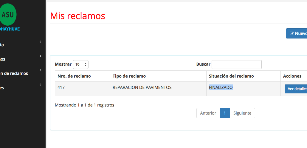Open the sidebar item ending in 'de reclamos'
The image size is (307, 148).
[x=14, y=73]
